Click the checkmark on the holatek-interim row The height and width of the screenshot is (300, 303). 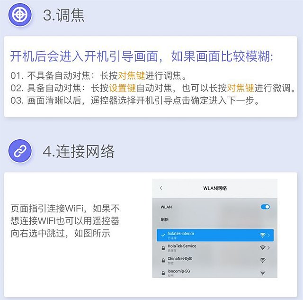[x=163, y=235]
